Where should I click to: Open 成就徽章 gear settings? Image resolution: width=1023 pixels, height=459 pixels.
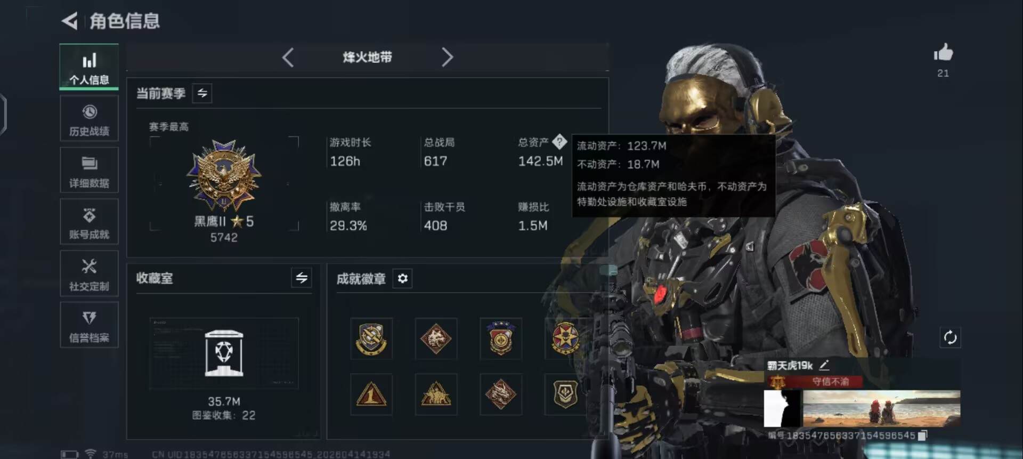click(403, 278)
